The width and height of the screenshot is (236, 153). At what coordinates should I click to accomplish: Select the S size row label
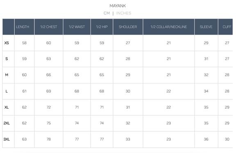click(x=7, y=59)
